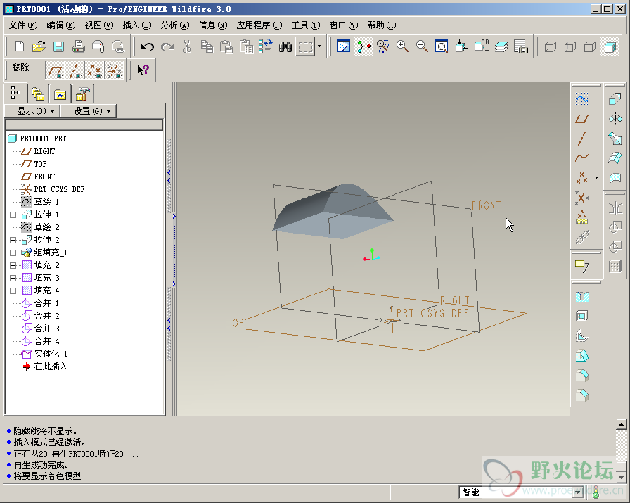
Task: Undo the last action
Action: (x=148, y=46)
